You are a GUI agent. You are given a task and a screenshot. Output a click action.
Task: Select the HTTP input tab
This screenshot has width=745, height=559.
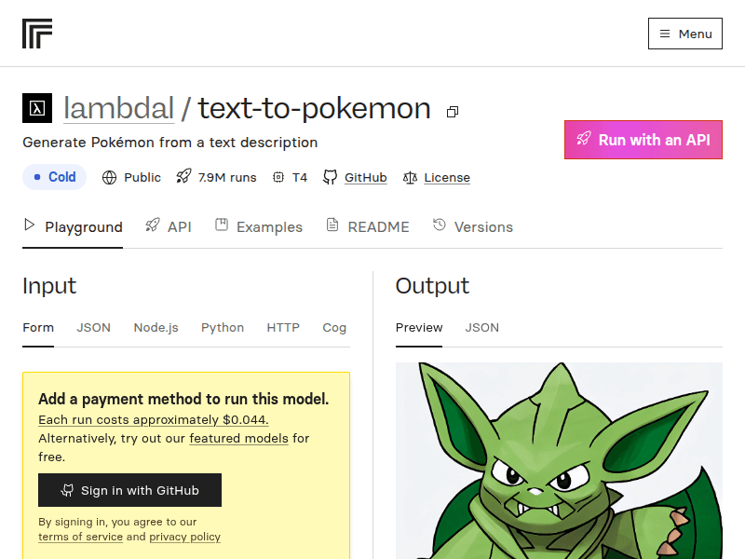pyautogui.click(x=283, y=328)
